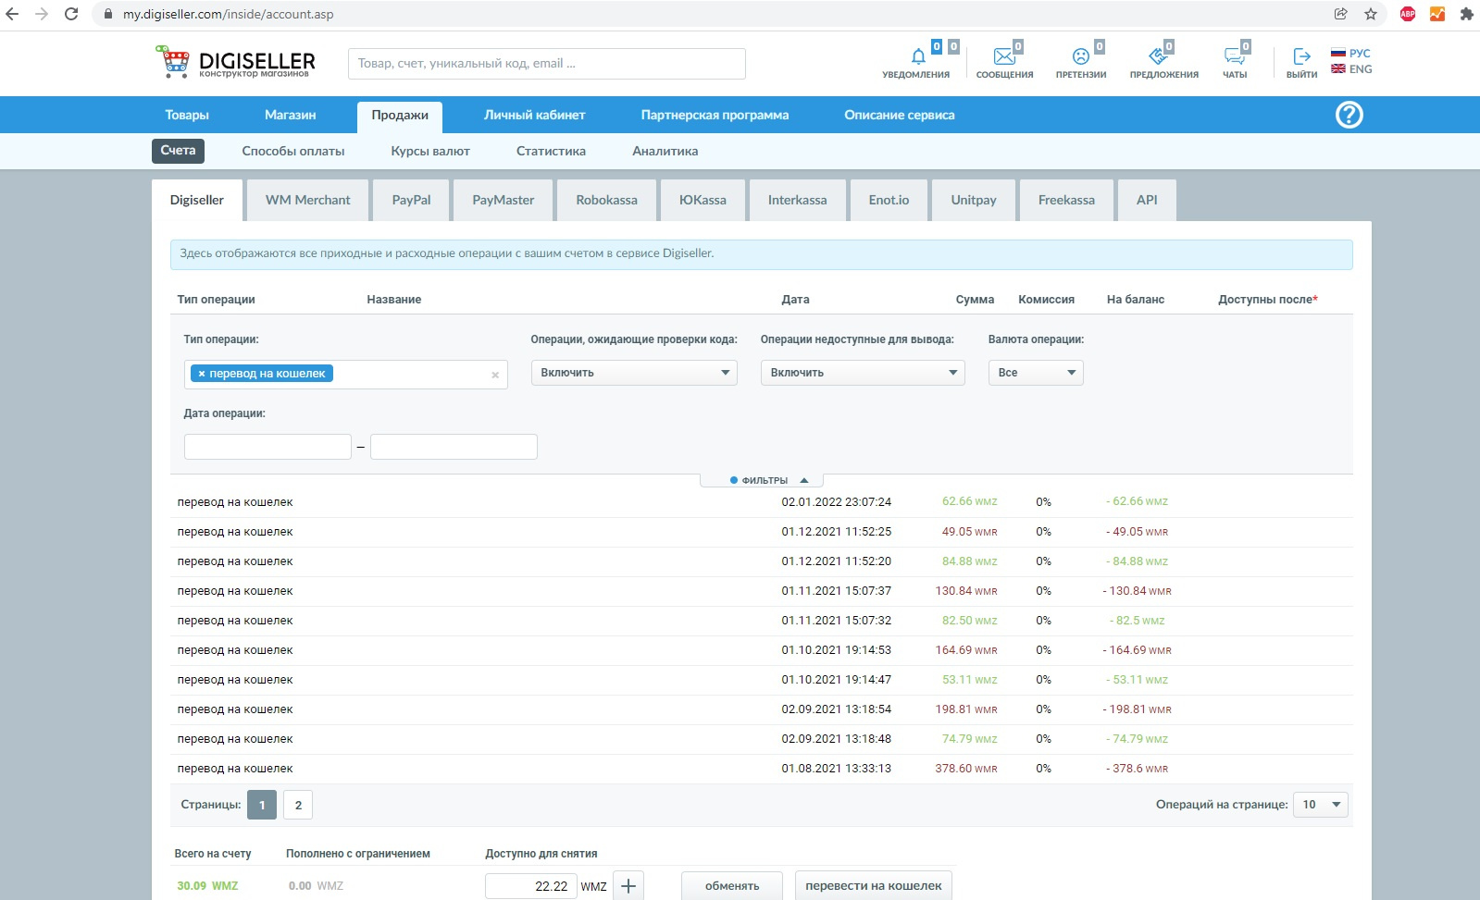
Task: Click the help question mark icon
Action: coord(1349,115)
